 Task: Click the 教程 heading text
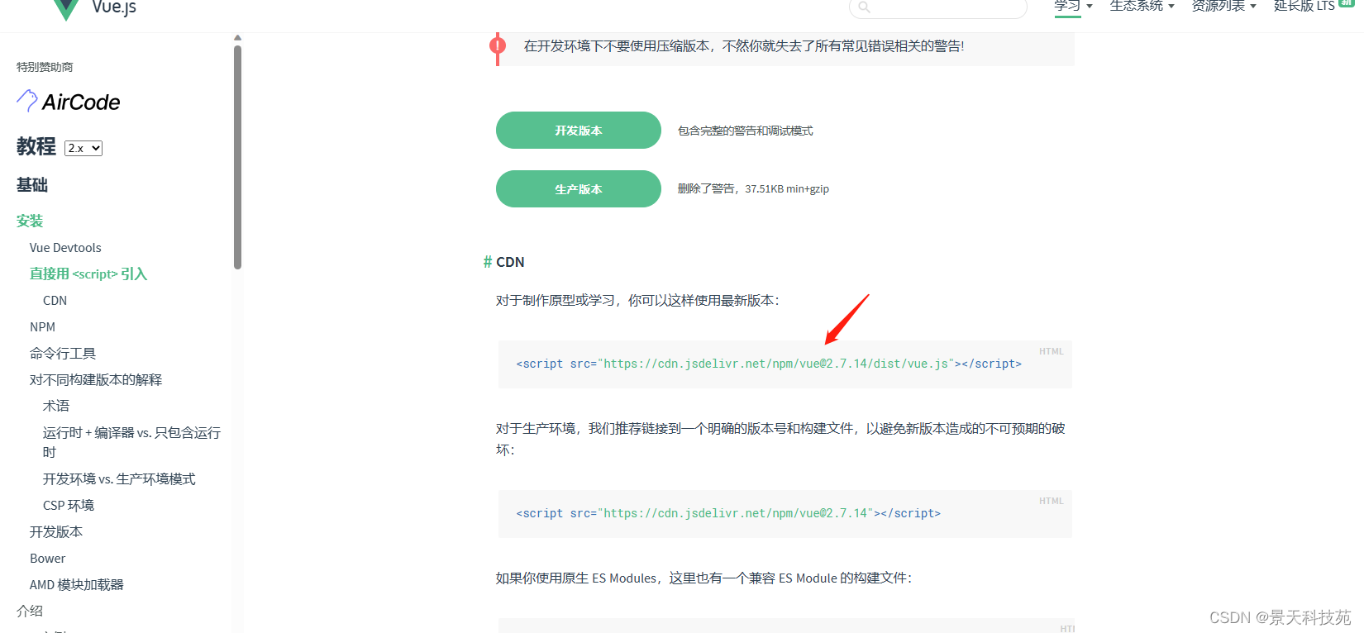click(x=36, y=146)
